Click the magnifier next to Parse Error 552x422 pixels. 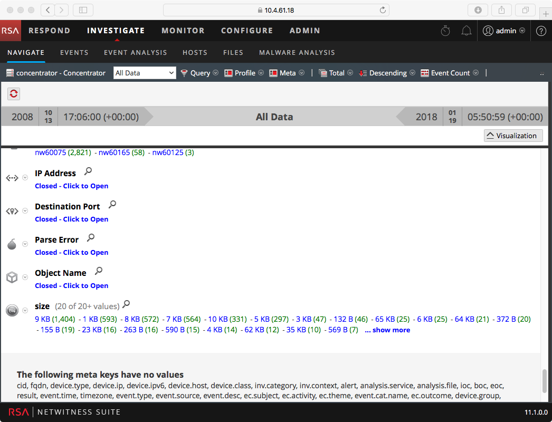[x=91, y=238]
